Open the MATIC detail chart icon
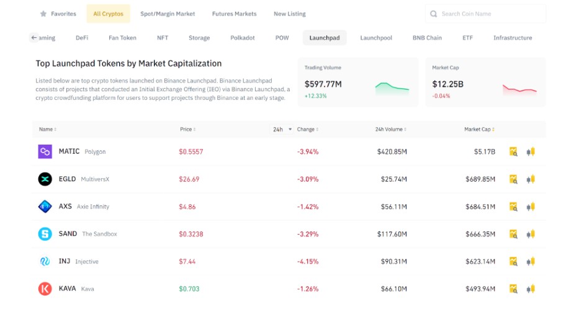579x314 pixels. pyautogui.click(x=513, y=151)
